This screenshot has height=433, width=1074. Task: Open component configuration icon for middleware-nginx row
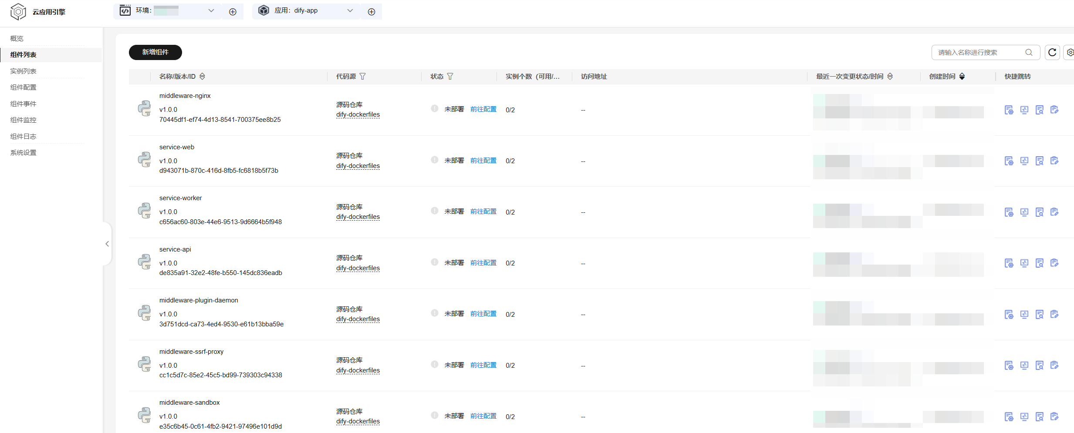pos(1009,110)
